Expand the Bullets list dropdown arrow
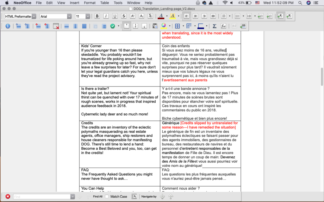Image resolution: width=324 pixels, height=202 pixels. click(x=243, y=16)
